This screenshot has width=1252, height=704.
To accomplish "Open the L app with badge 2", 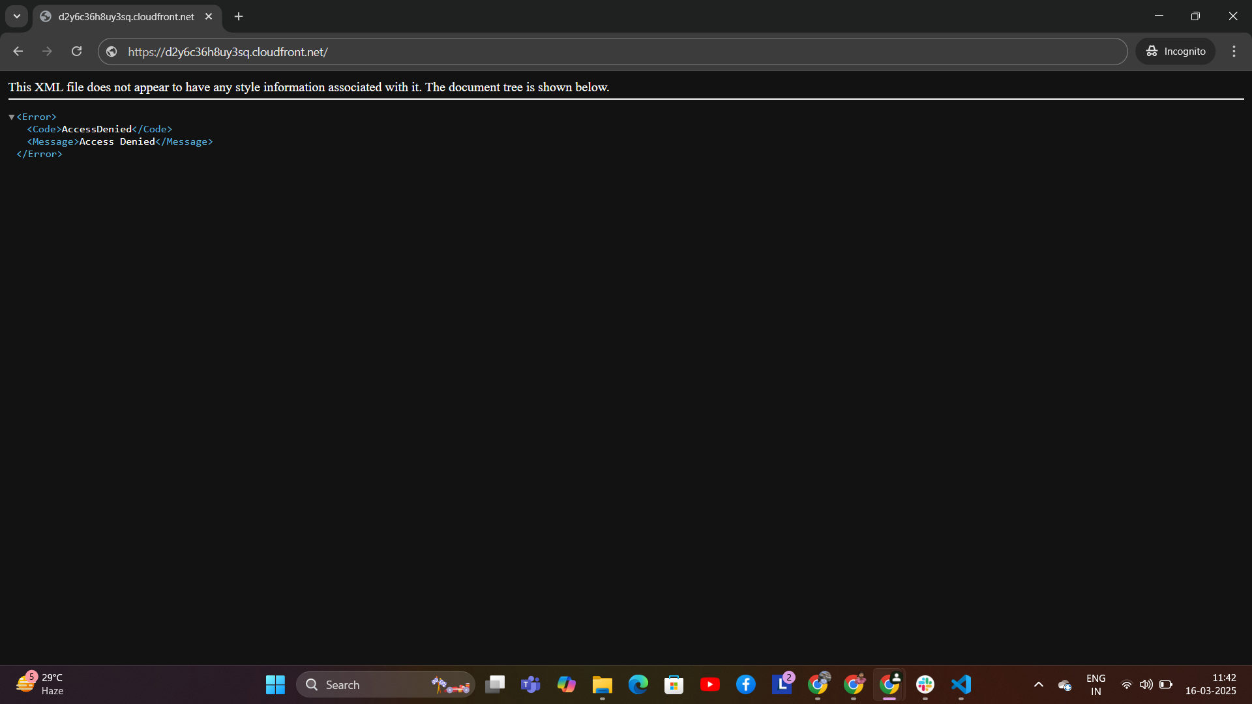I will point(782,684).
